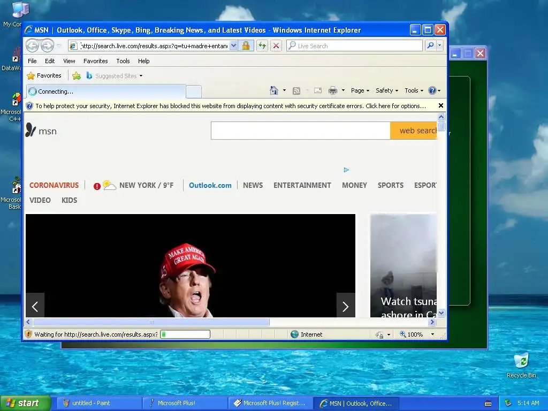
Task: Open the Outlook.com link
Action: tap(210, 185)
